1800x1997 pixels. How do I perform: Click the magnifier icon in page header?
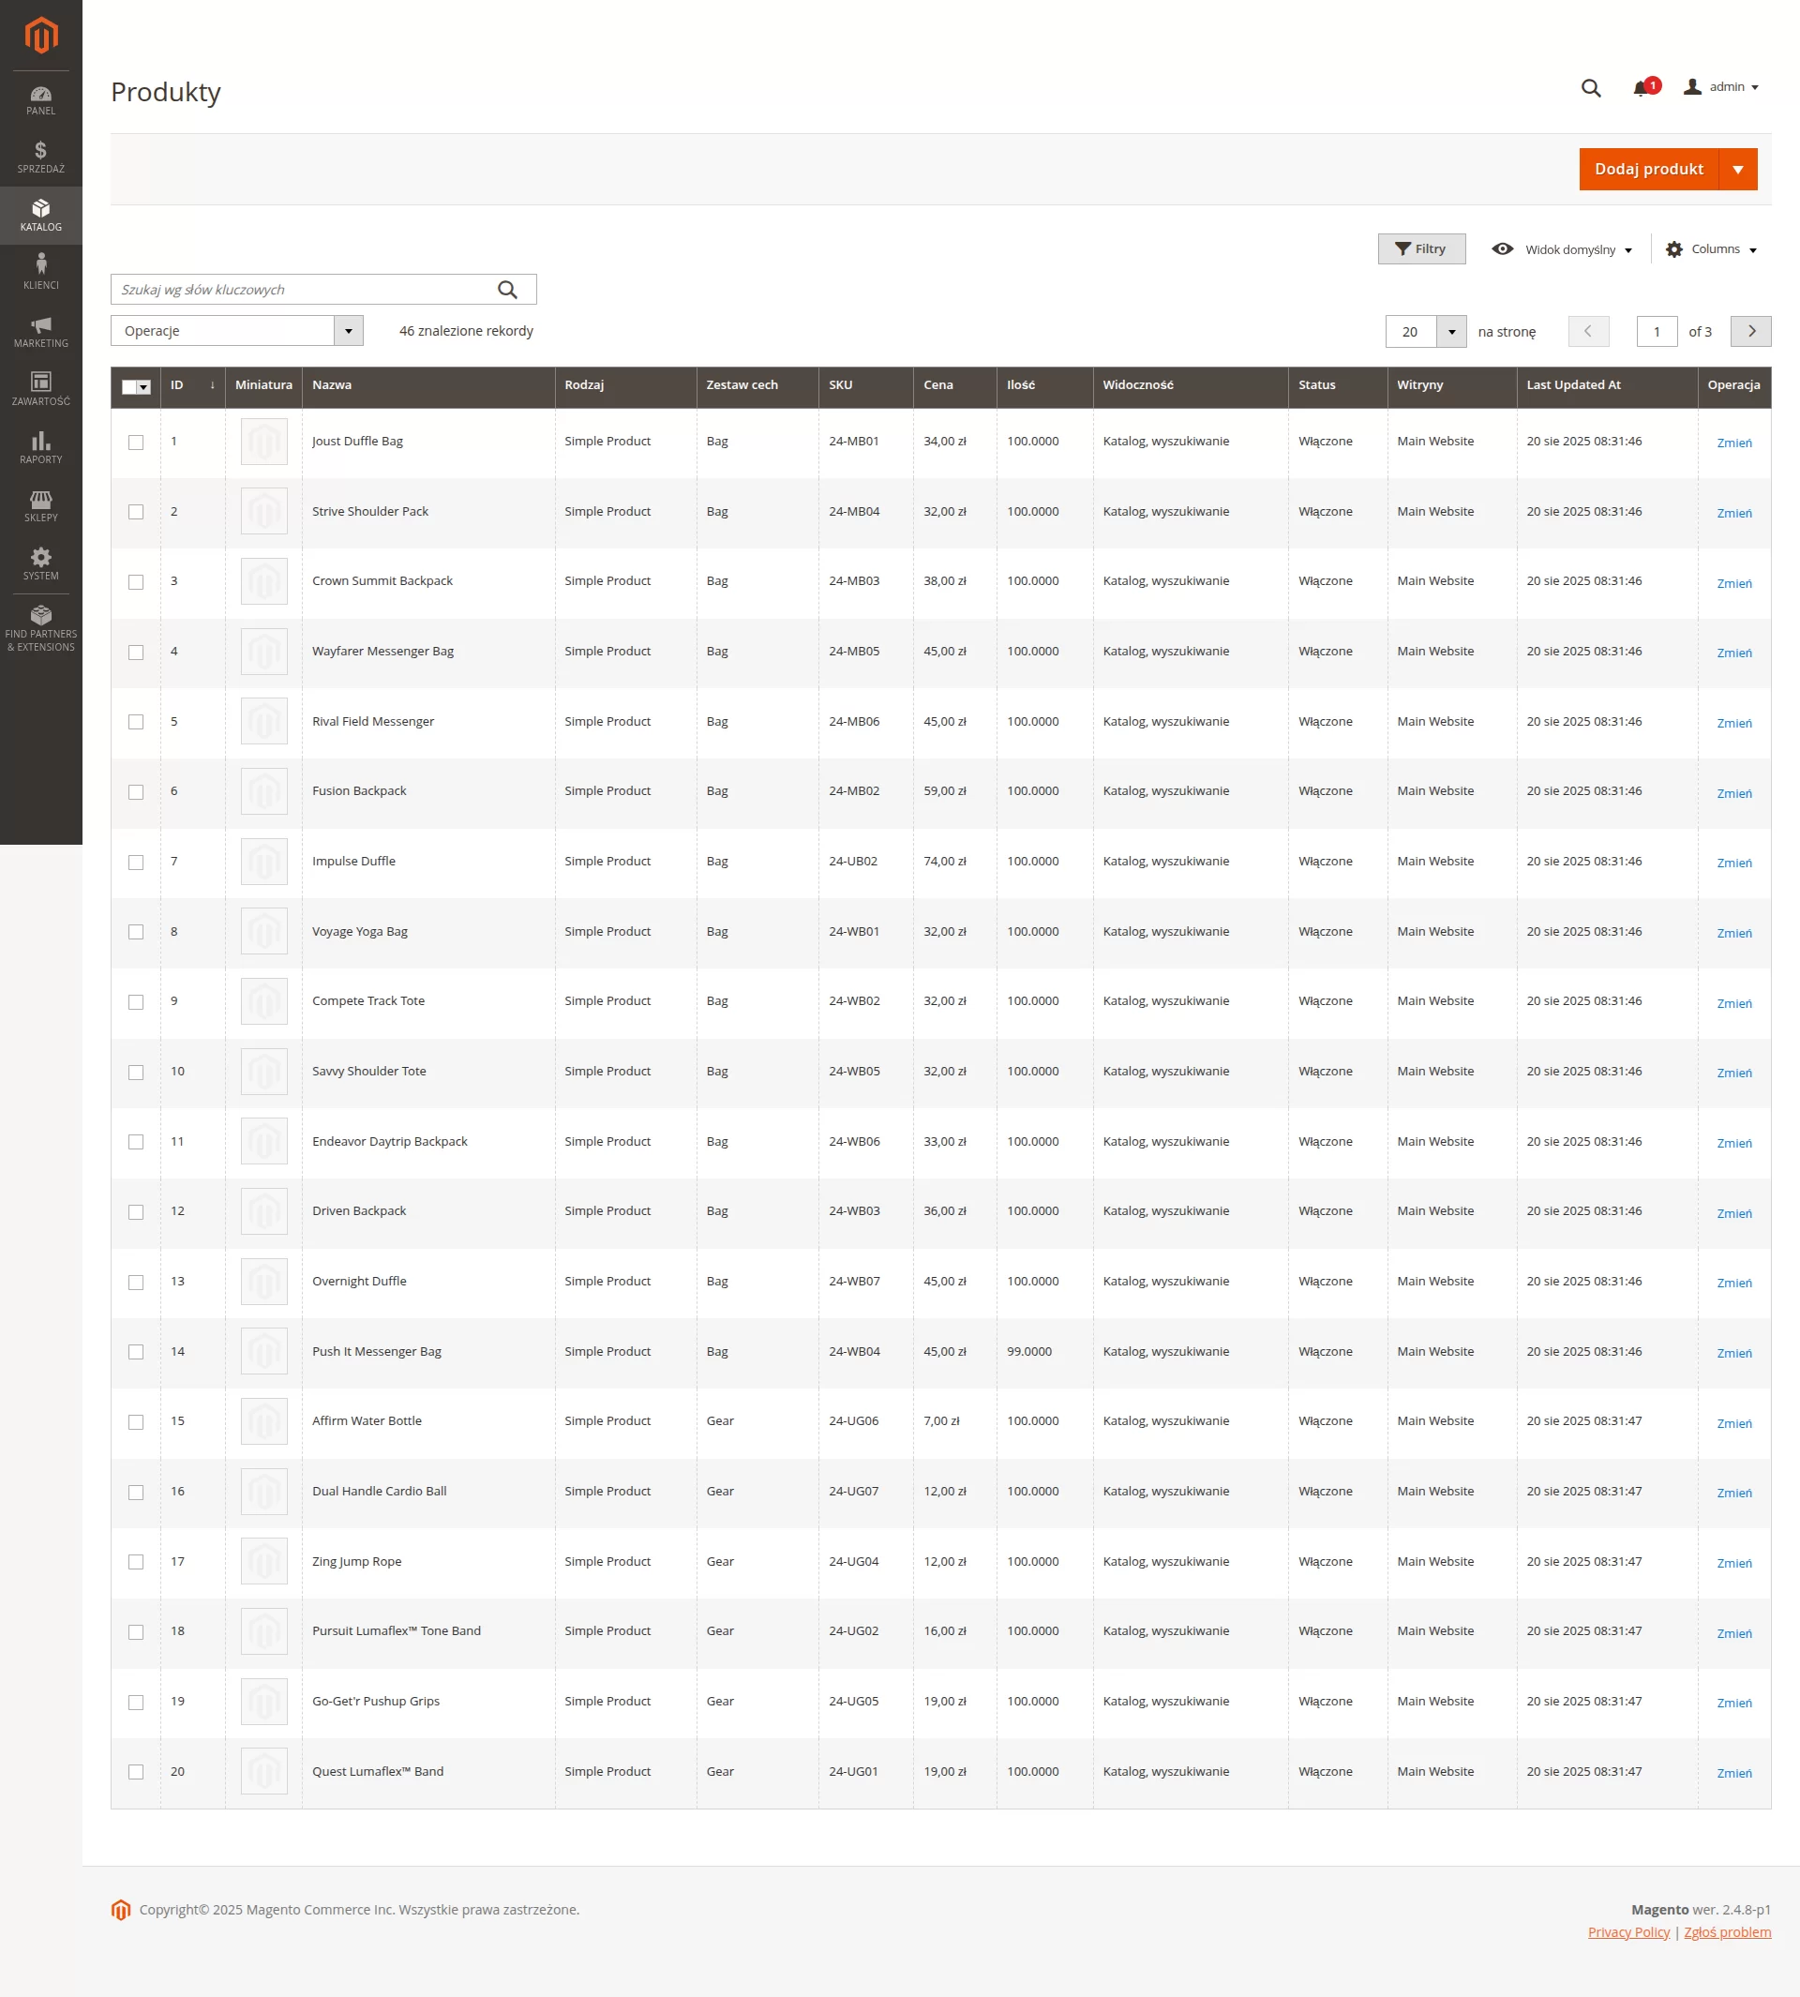pos(1590,88)
